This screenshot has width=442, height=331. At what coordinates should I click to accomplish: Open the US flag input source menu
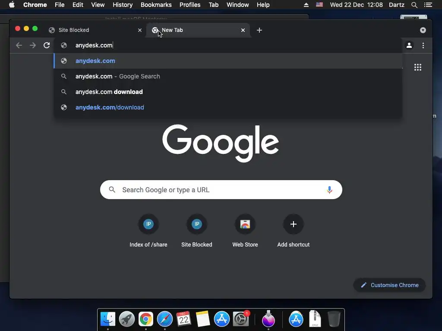319,5
